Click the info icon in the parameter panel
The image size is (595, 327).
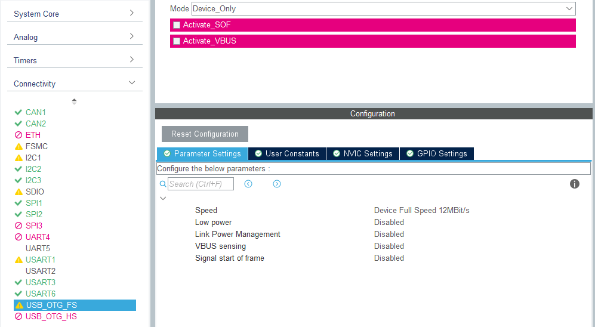pos(575,184)
